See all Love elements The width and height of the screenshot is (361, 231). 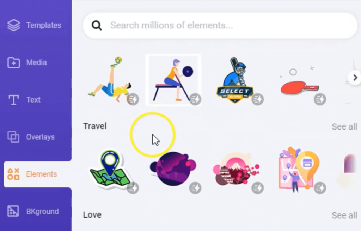pos(344,215)
